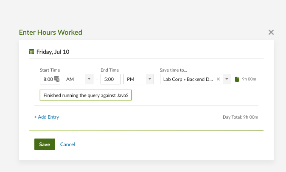Viewport: 286px width, 172px height.
Task: Focus the notes field starting with "Finished running"
Action: tap(86, 96)
